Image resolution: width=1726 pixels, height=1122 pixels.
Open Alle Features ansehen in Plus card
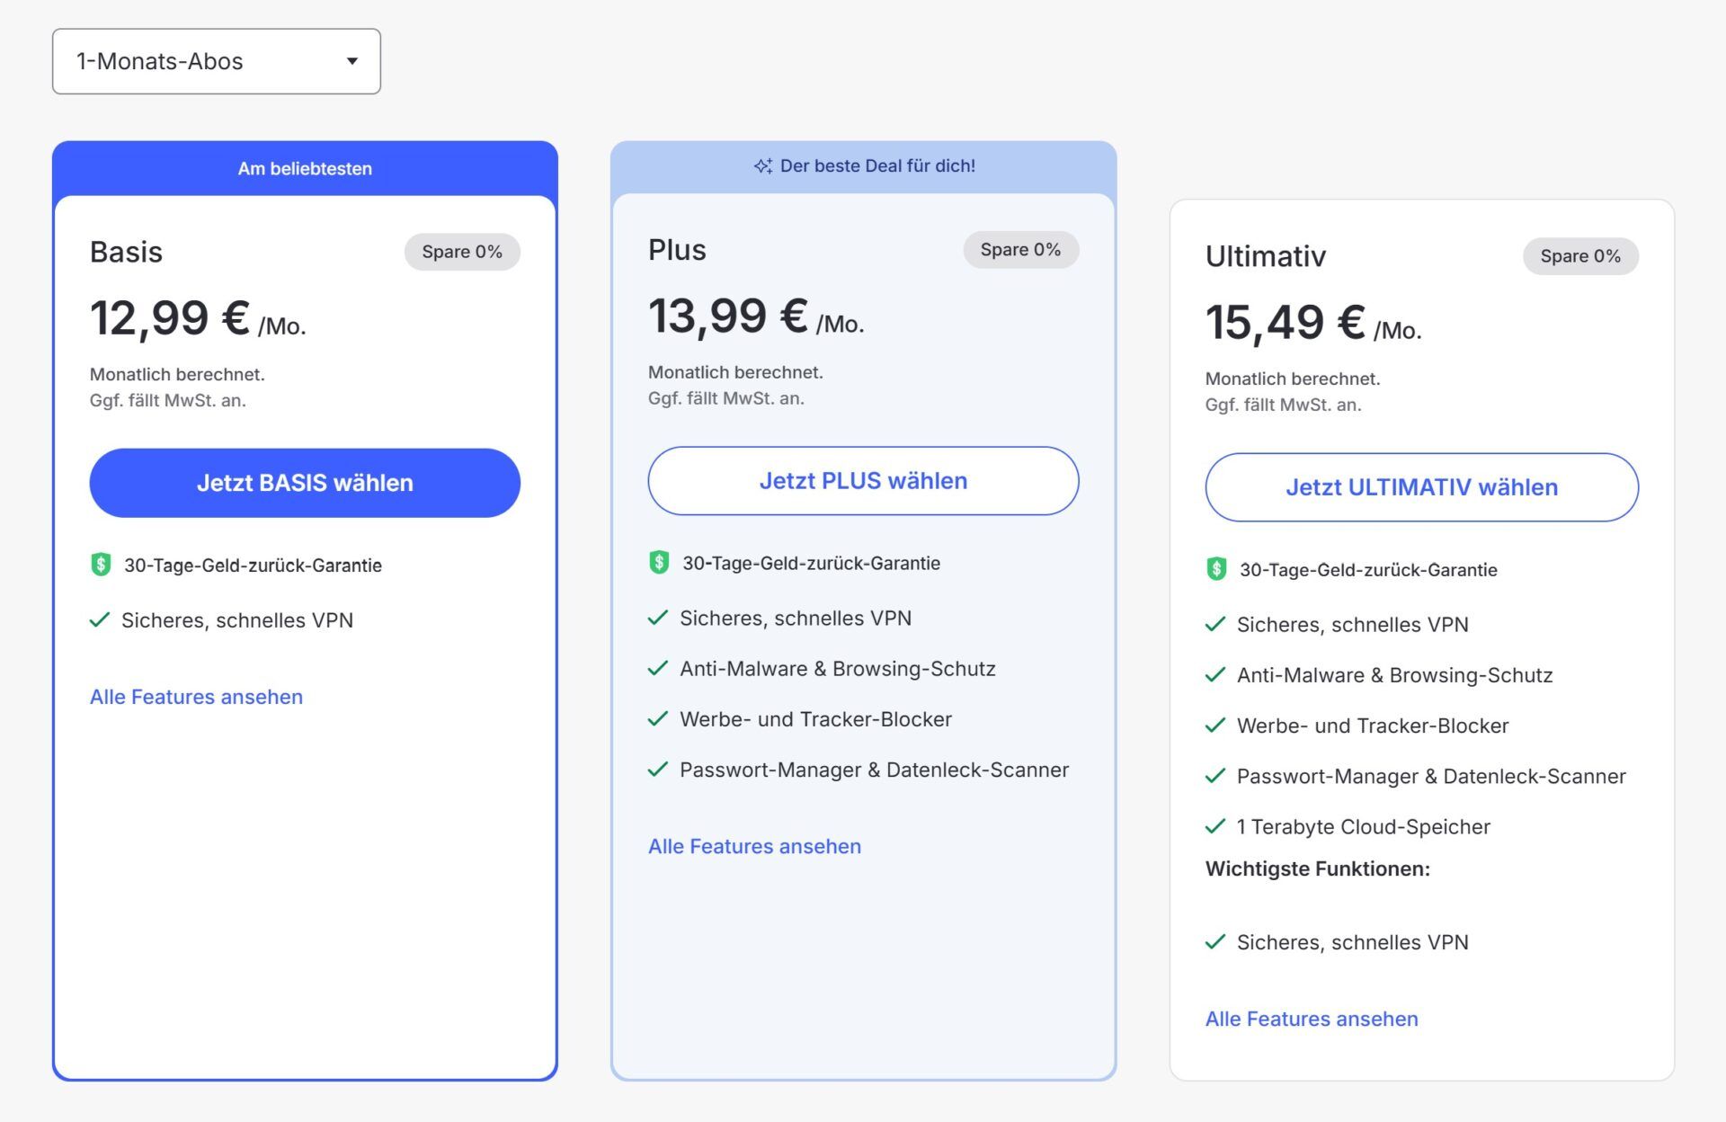point(754,846)
